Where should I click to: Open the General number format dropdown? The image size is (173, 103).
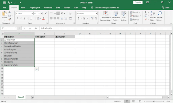96,14
